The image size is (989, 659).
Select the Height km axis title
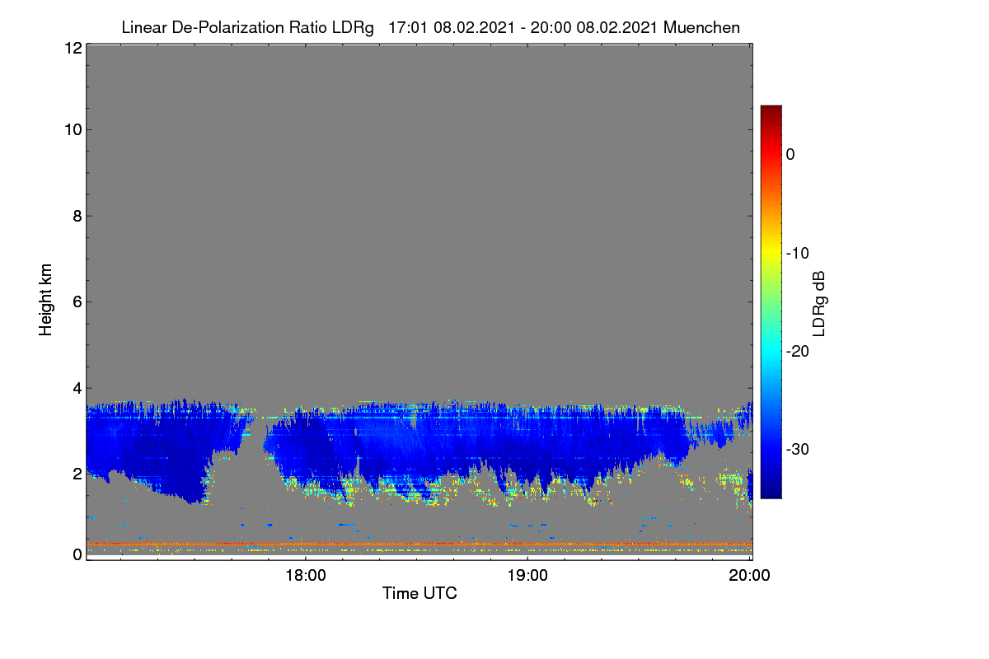click(46, 300)
